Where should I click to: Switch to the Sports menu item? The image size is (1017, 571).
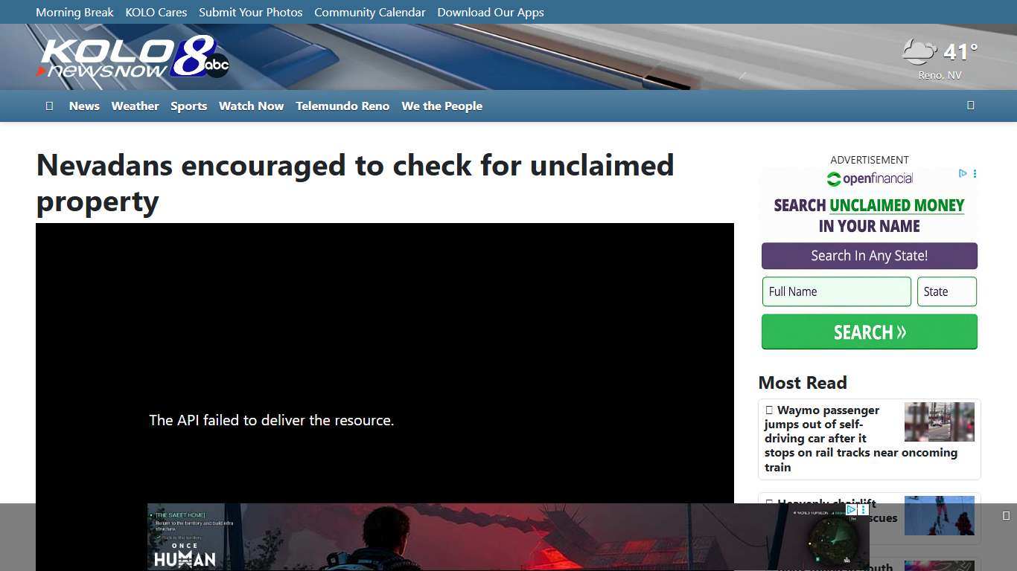pyautogui.click(x=188, y=106)
